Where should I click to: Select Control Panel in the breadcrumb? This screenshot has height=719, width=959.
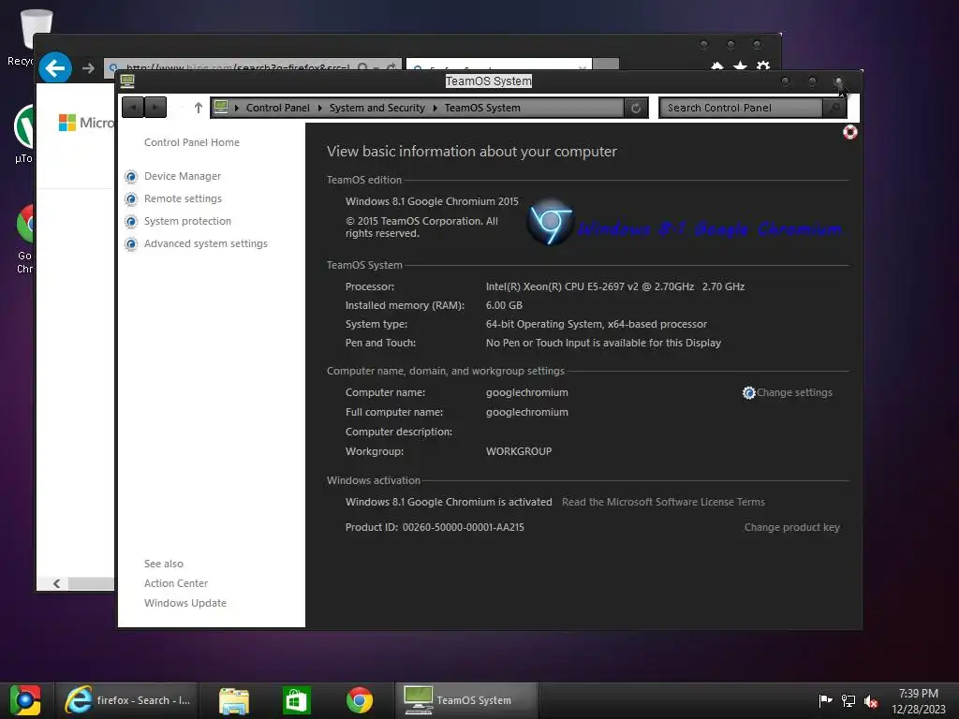point(277,108)
